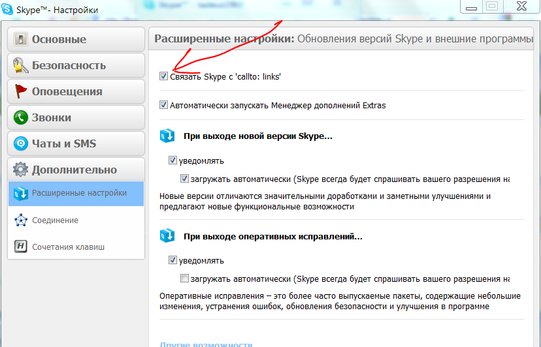The image size is (541, 347).
Task: Toggle 'уведомлять' under оперативных исправлений
Action: point(172,260)
